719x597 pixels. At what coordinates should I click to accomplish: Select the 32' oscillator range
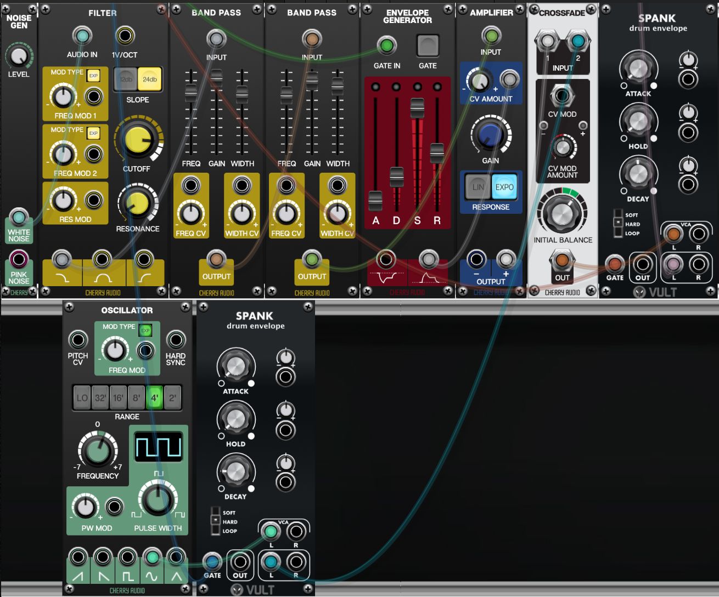point(100,398)
